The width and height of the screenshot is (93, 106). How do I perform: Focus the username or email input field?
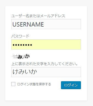click(46, 24)
